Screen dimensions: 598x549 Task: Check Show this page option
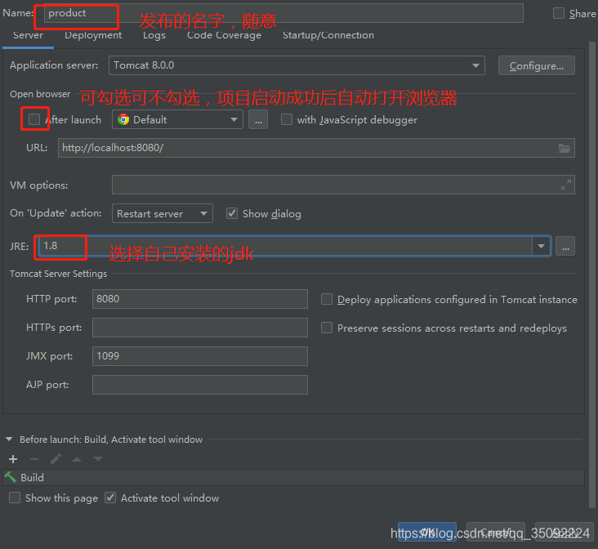pos(15,498)
